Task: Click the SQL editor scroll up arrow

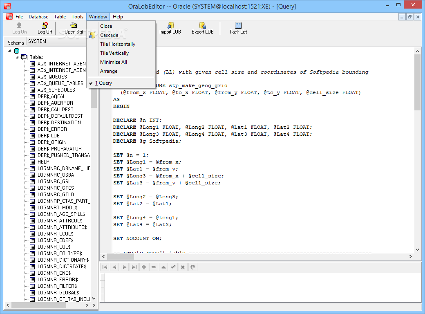Action: [x=417, y=51]
